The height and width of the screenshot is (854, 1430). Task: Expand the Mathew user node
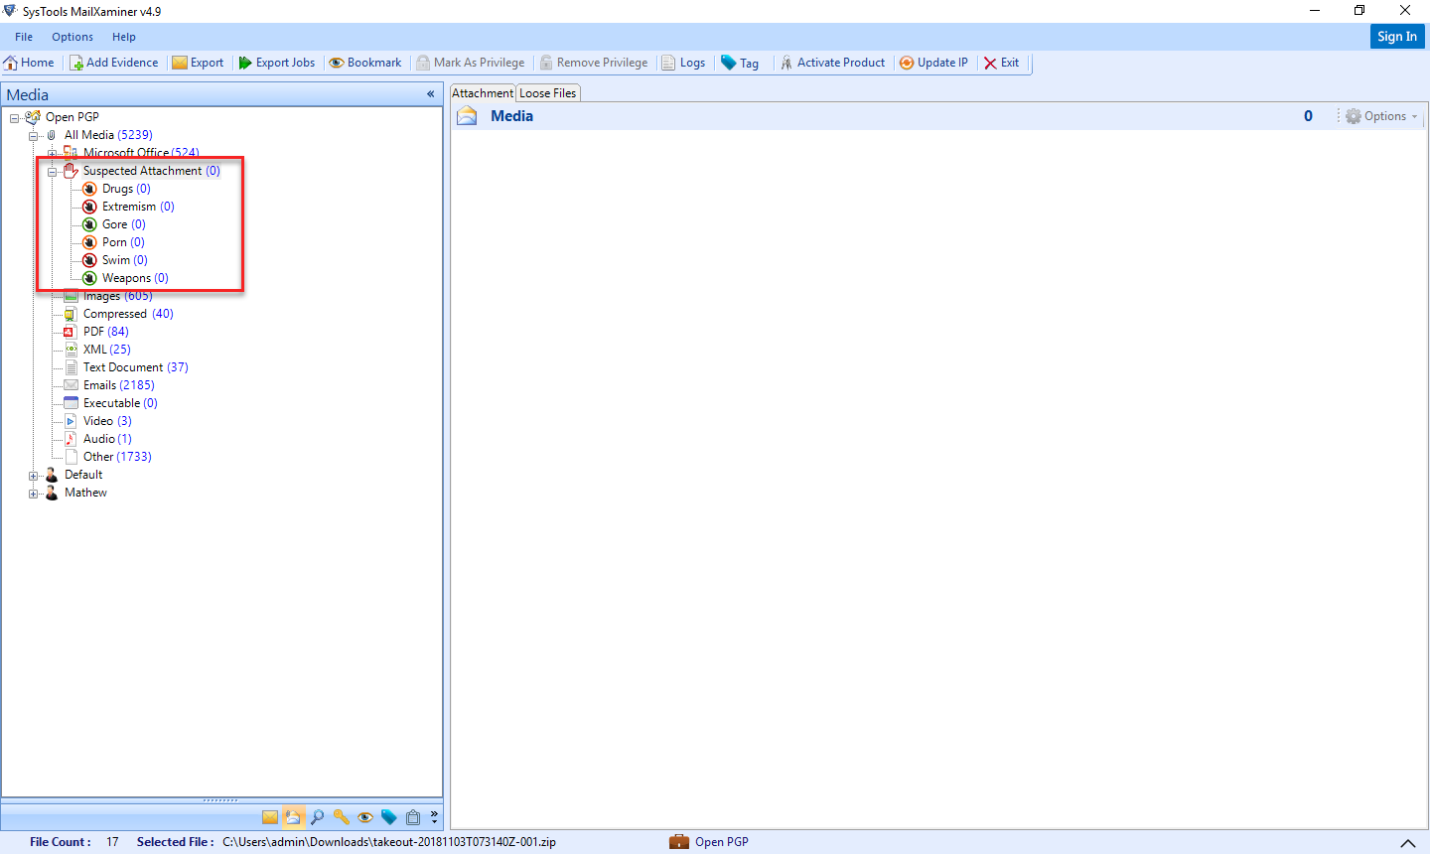point(34,493)
